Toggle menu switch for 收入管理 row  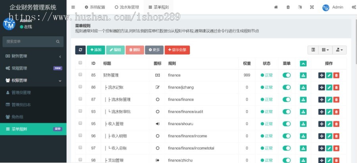click(286, 124)
